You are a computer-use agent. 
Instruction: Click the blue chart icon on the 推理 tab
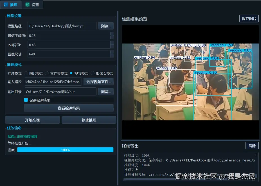6,4
